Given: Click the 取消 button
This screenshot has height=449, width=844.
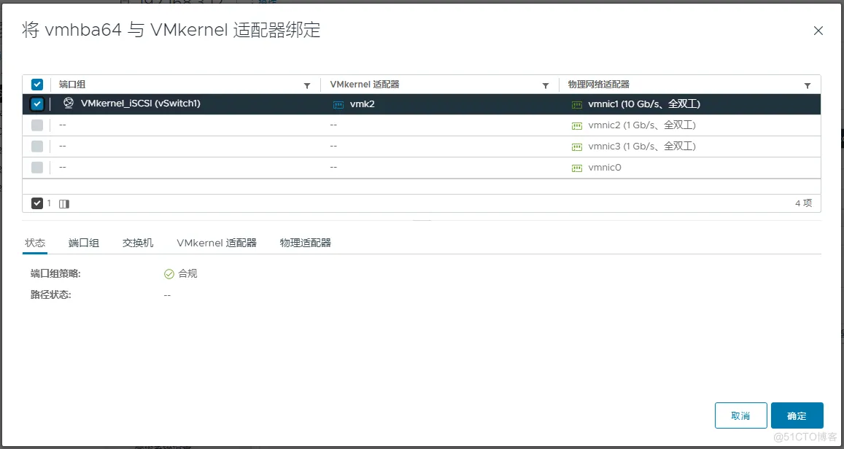Looking at the screenshot, I should click(x=740, y=415).
